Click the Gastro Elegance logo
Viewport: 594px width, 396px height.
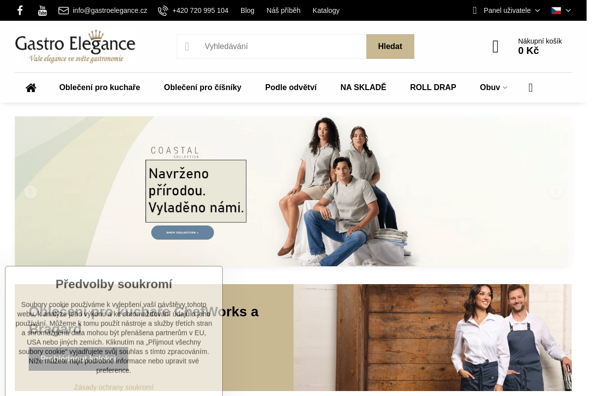point(75,47)
